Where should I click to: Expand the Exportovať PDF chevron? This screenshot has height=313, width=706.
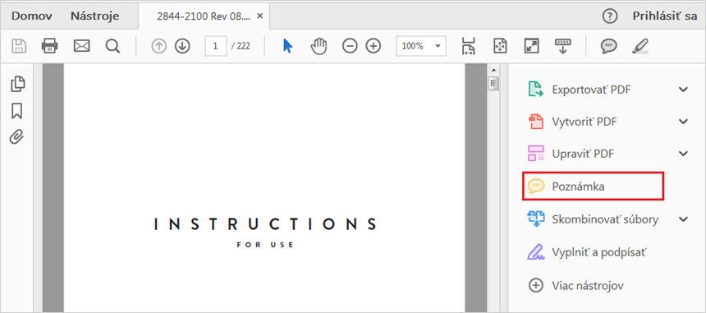(x=683, y=90)
